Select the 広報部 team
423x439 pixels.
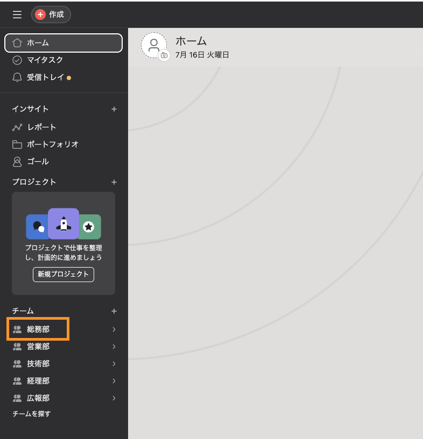[x=38, y=398]
